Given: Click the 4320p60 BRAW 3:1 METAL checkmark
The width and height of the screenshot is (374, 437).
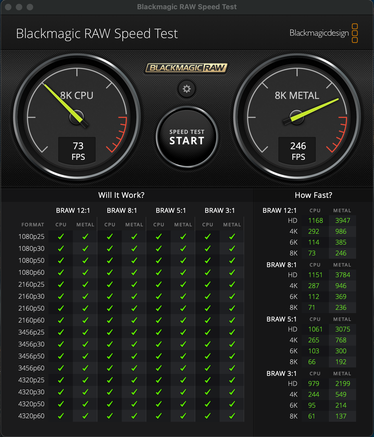Looking at the screenshot, I should point(232,416).
